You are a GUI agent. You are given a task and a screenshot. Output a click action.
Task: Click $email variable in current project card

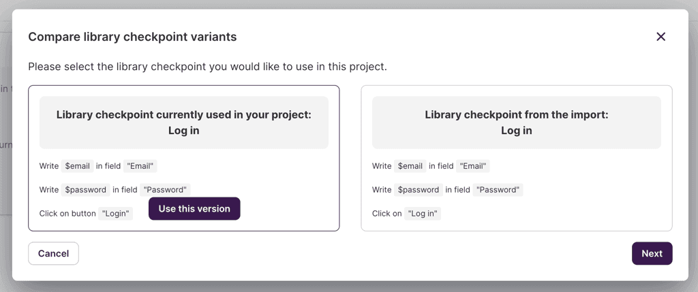point(77,166)
